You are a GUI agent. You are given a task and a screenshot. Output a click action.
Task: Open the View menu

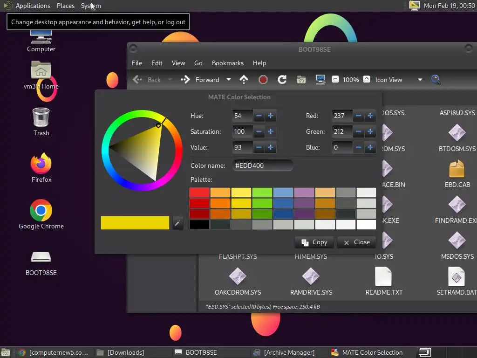pos(178,63)
